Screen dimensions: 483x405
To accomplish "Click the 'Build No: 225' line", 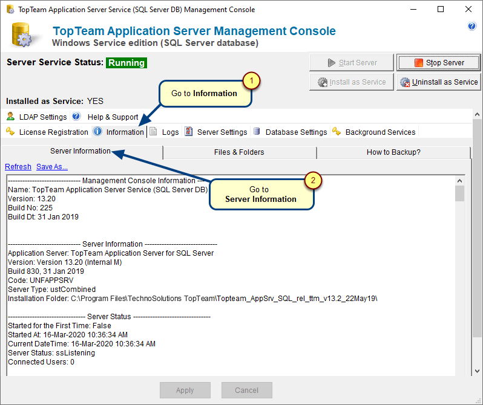I will (30, 208).
